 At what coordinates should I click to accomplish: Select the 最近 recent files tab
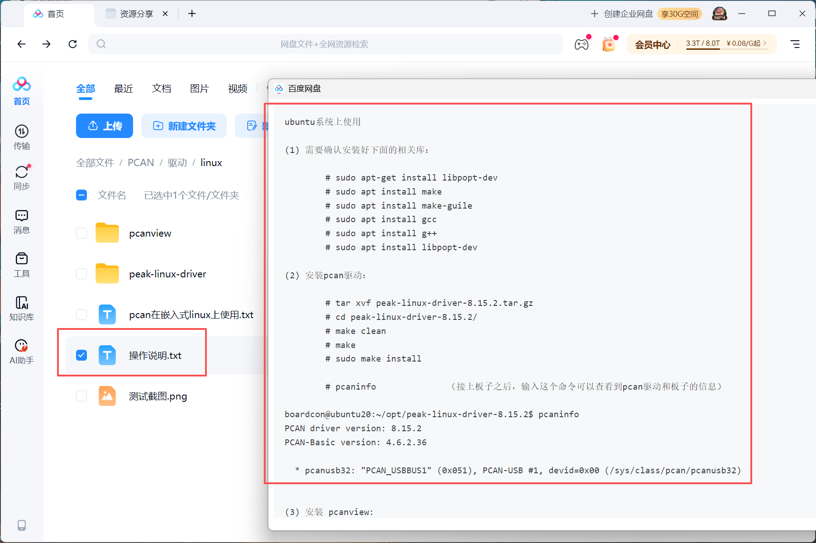tap(124, 89)
